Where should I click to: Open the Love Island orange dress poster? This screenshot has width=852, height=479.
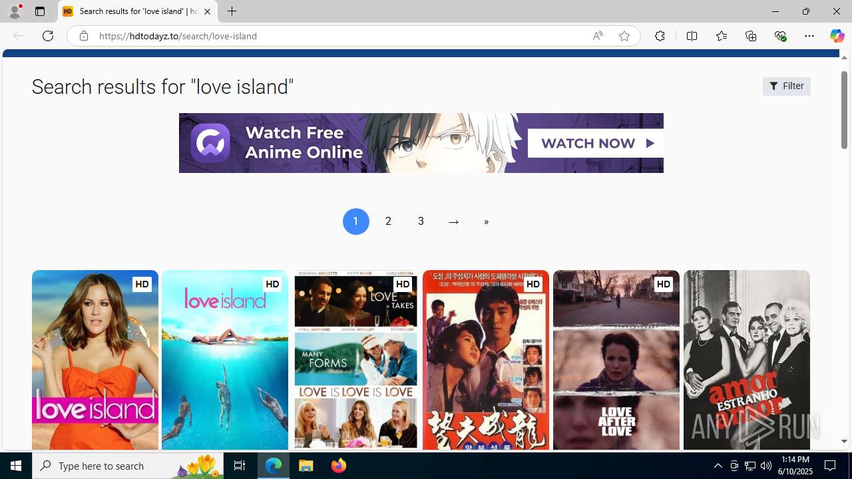pyautogui.click(x=95, y=360)
